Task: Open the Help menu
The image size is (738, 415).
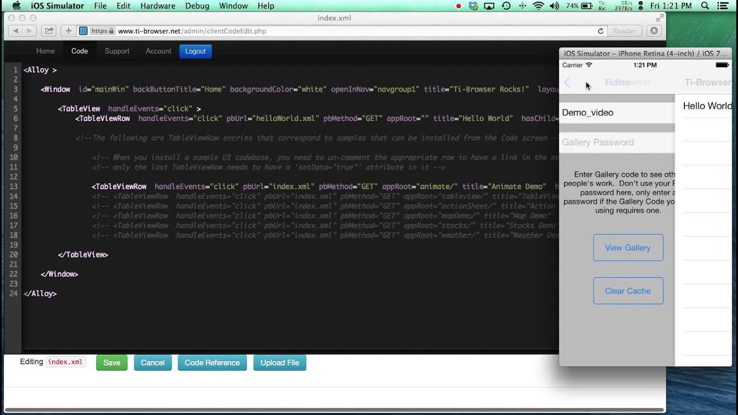Action: pos(266,6)
